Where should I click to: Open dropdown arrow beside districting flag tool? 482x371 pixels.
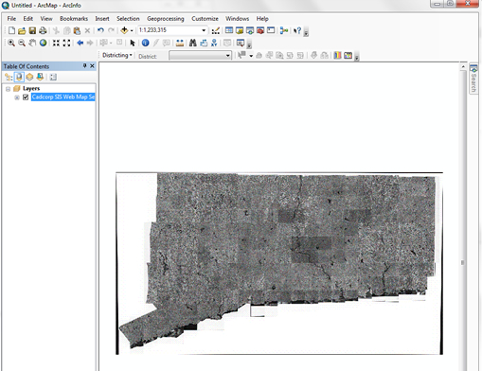click(251, 56)
